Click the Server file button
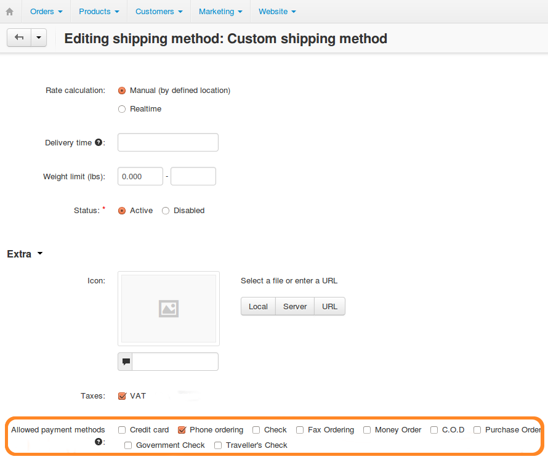548x462 pixels. 295,306
